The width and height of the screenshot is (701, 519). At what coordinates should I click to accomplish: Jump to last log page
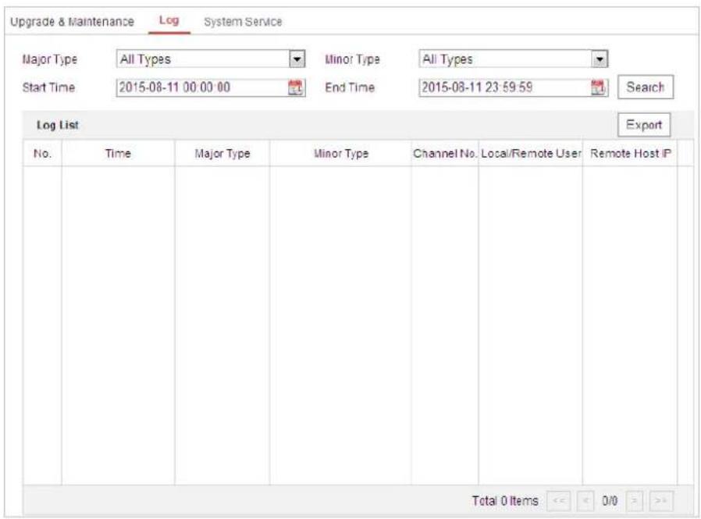(661, 501)
